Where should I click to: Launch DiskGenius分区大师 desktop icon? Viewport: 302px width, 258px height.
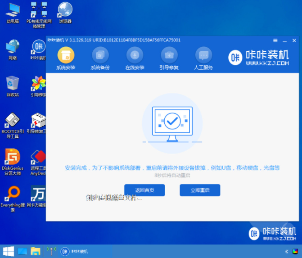(x=13, y=162)
